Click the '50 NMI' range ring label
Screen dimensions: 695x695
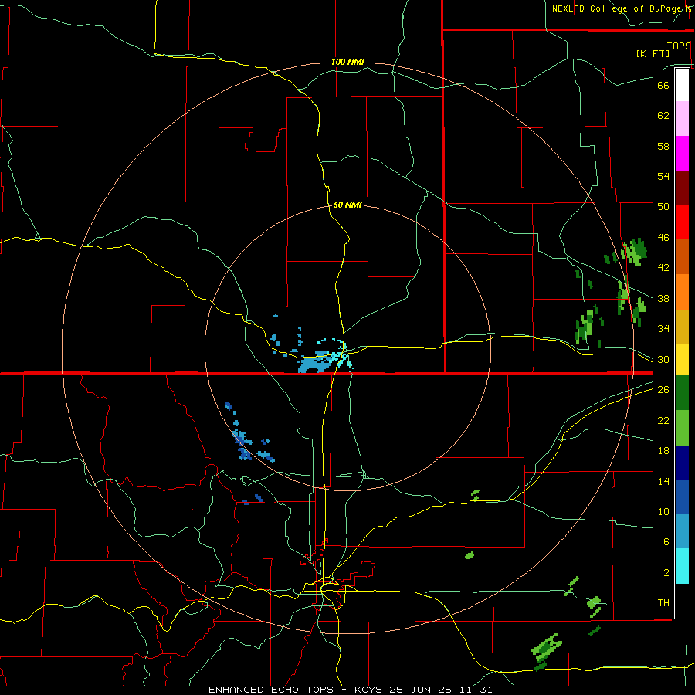click(347, 205)
